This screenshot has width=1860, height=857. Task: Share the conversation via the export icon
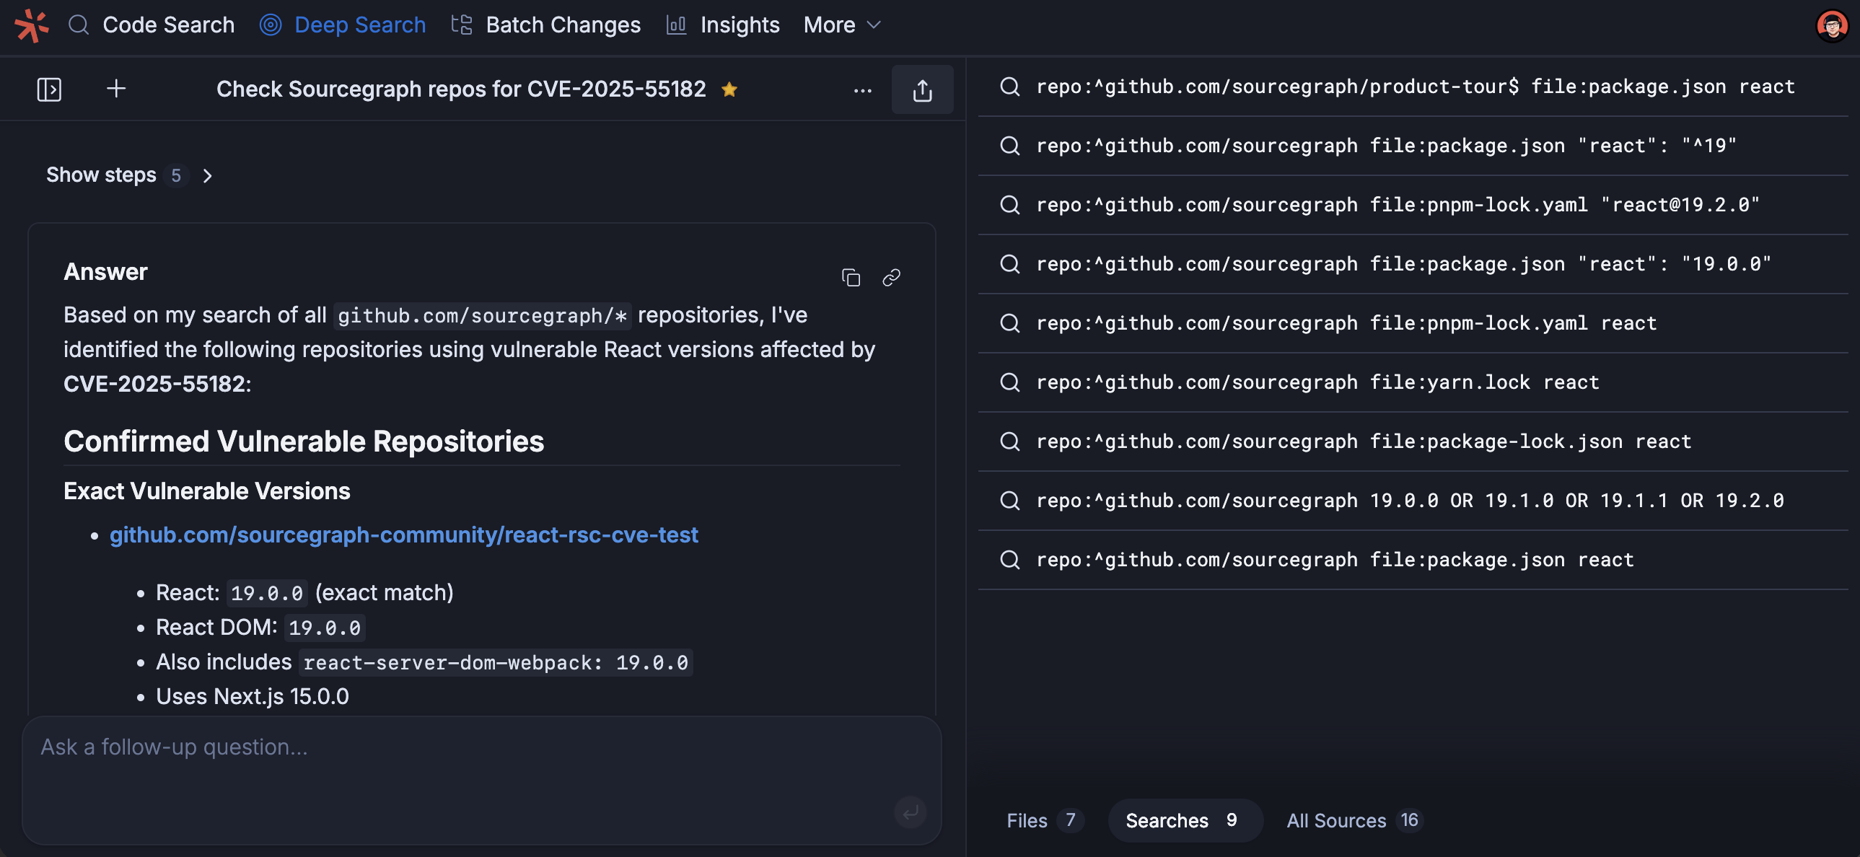922,89
